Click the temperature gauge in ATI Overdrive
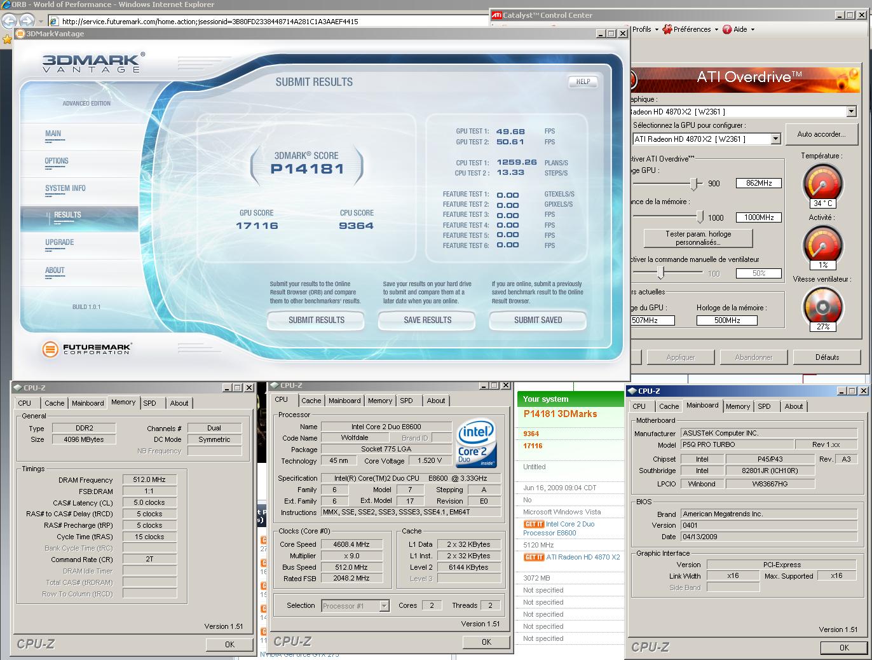This screenshot has width=872, height=660. [823, 183]
